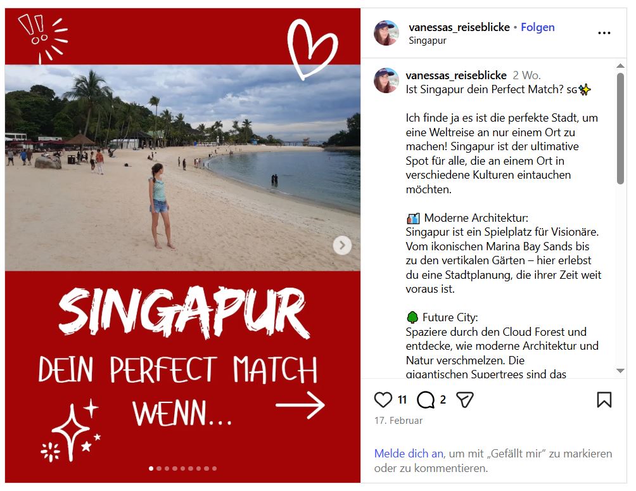Click the 11 likes count
This screenshot has height=491, width=636.
(x=402, y=400)
